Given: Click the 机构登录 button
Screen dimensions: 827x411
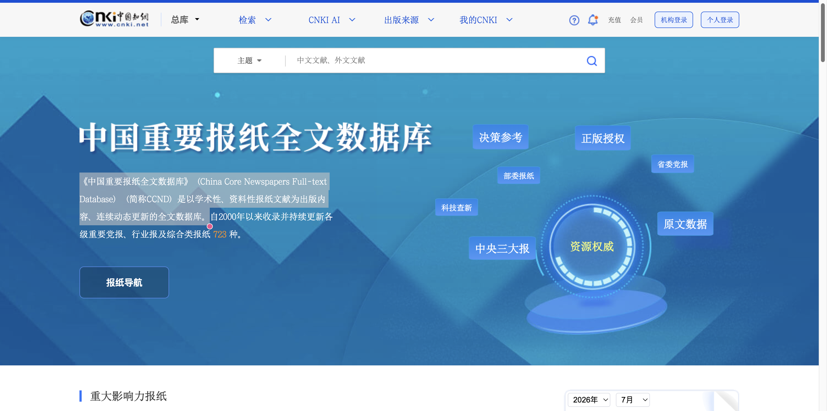Looking at the screenshot, I should pos(674,20).
